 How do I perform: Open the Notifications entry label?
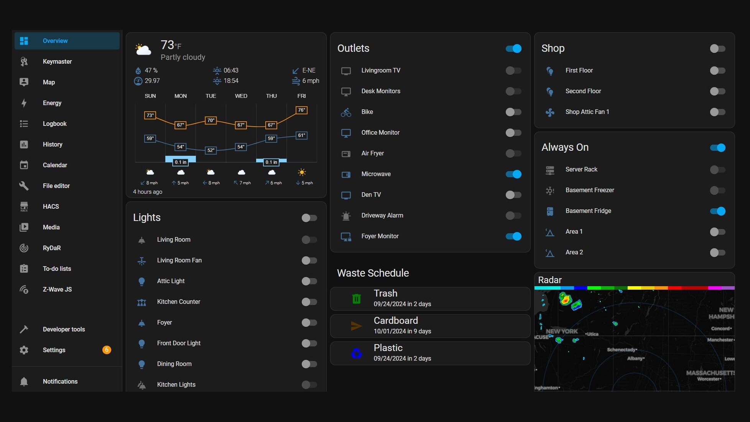(60, 381)
